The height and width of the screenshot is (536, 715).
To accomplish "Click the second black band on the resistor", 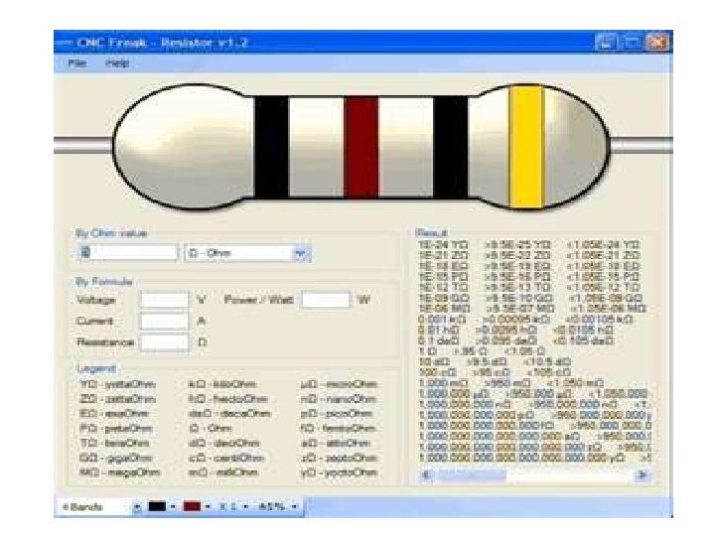I will pos(451,147).
